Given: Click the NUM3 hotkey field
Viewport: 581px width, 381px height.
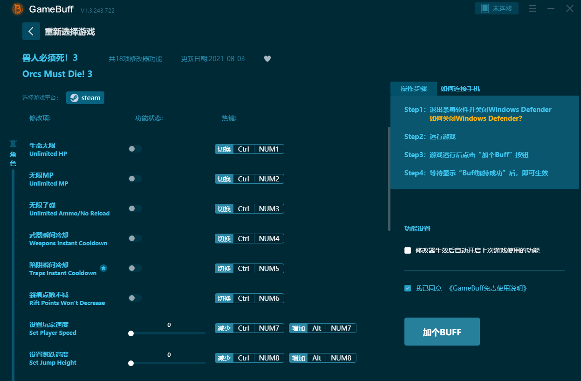Looking at the screenshot, I should pos(269,209).
